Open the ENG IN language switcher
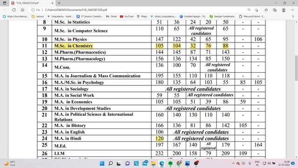Image resolution: width=298 pixels, height=168 pixels. pos(257,163)
